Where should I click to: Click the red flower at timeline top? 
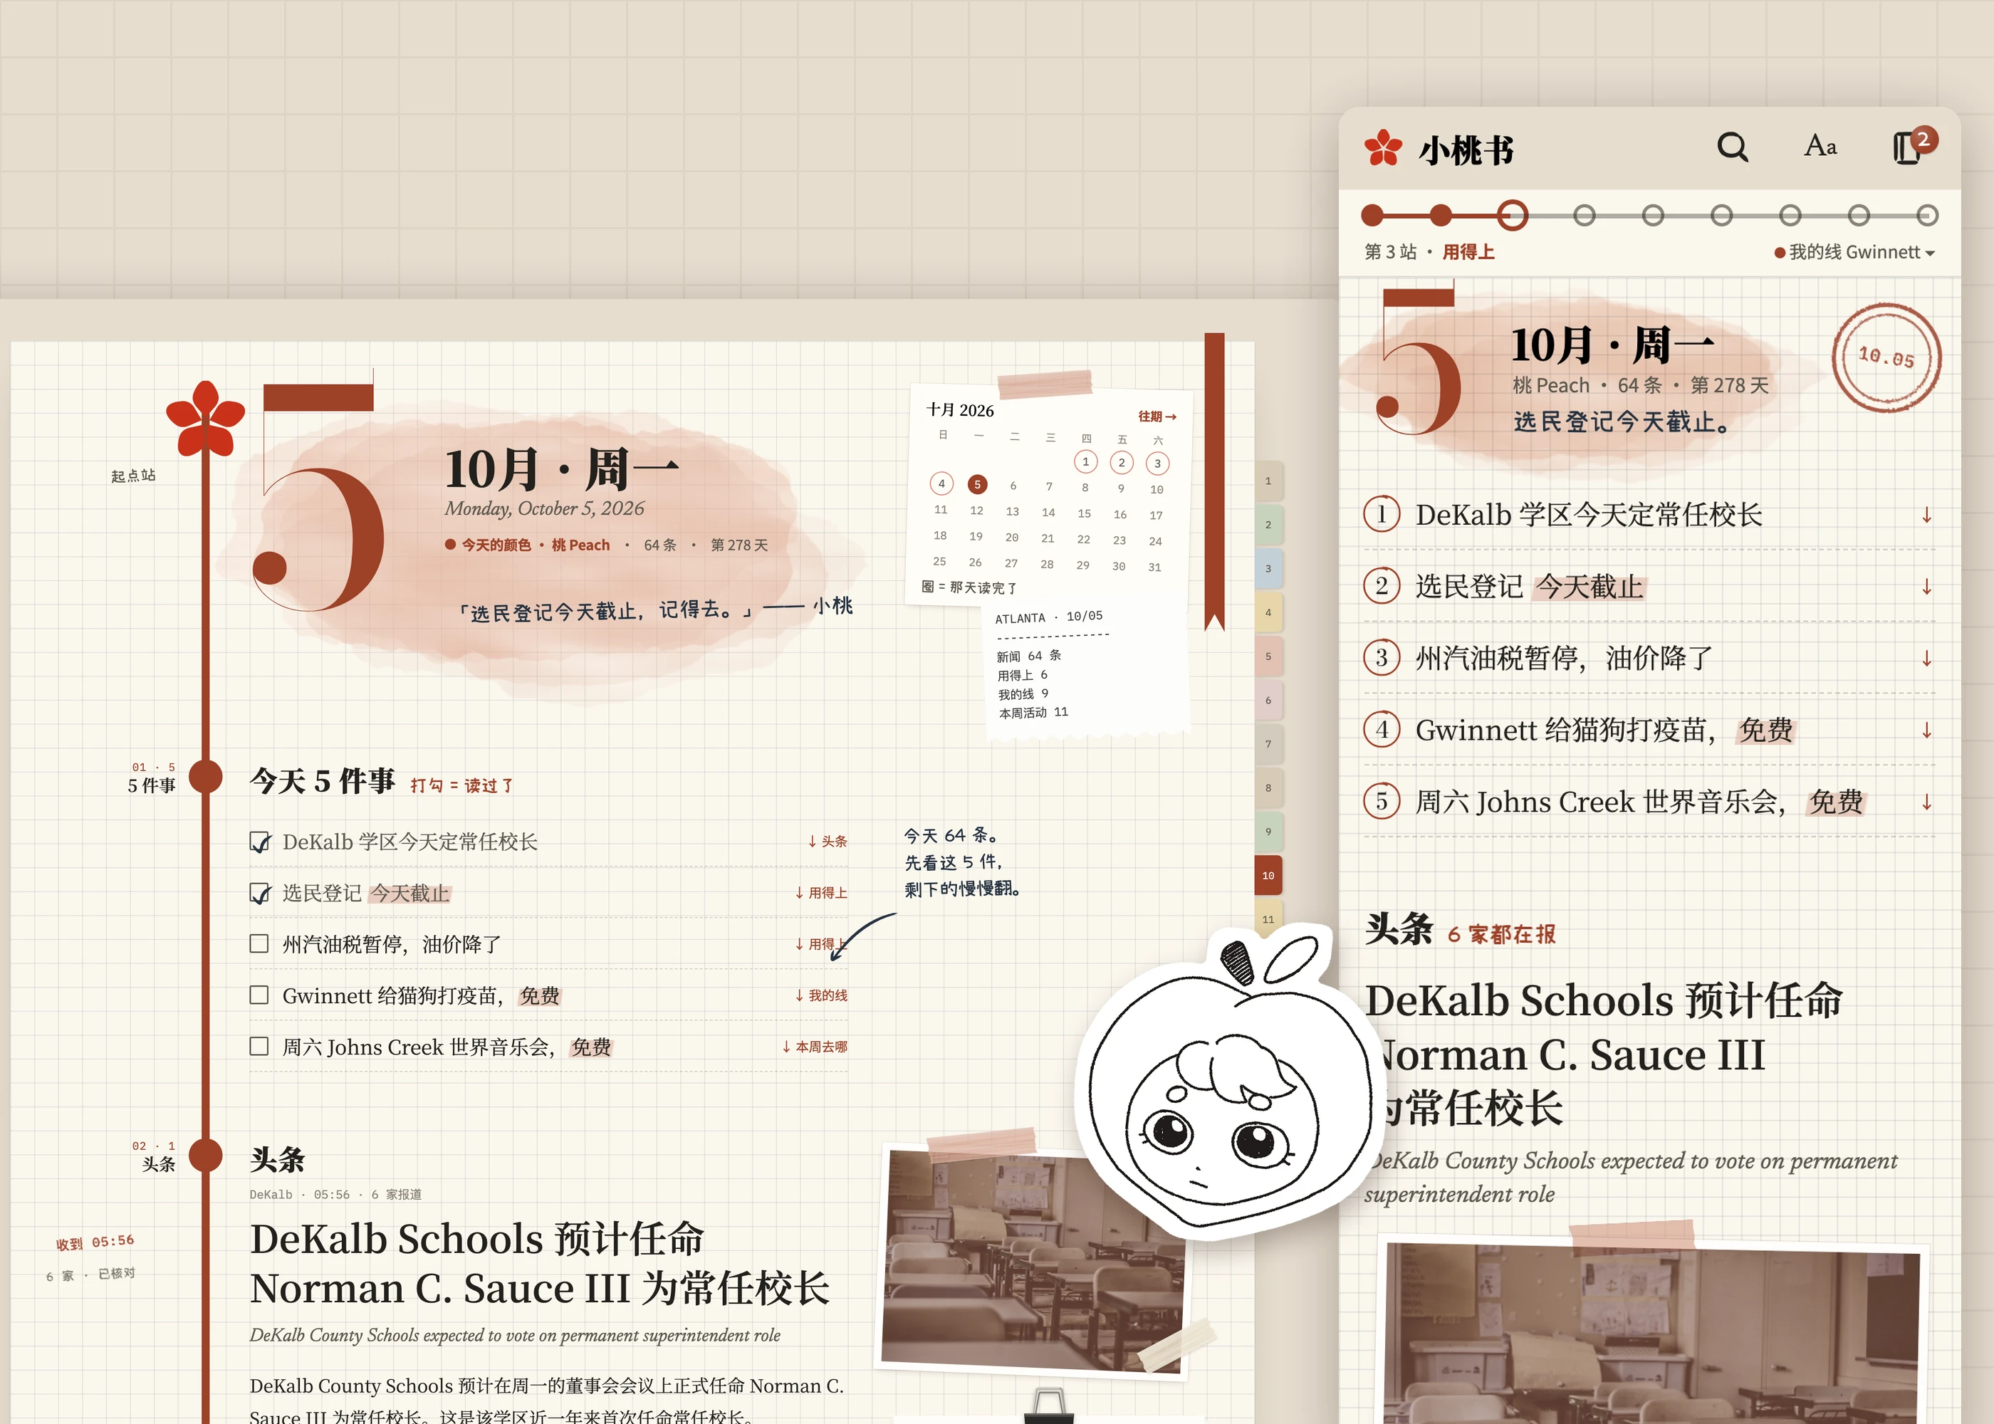click(205, 418)
